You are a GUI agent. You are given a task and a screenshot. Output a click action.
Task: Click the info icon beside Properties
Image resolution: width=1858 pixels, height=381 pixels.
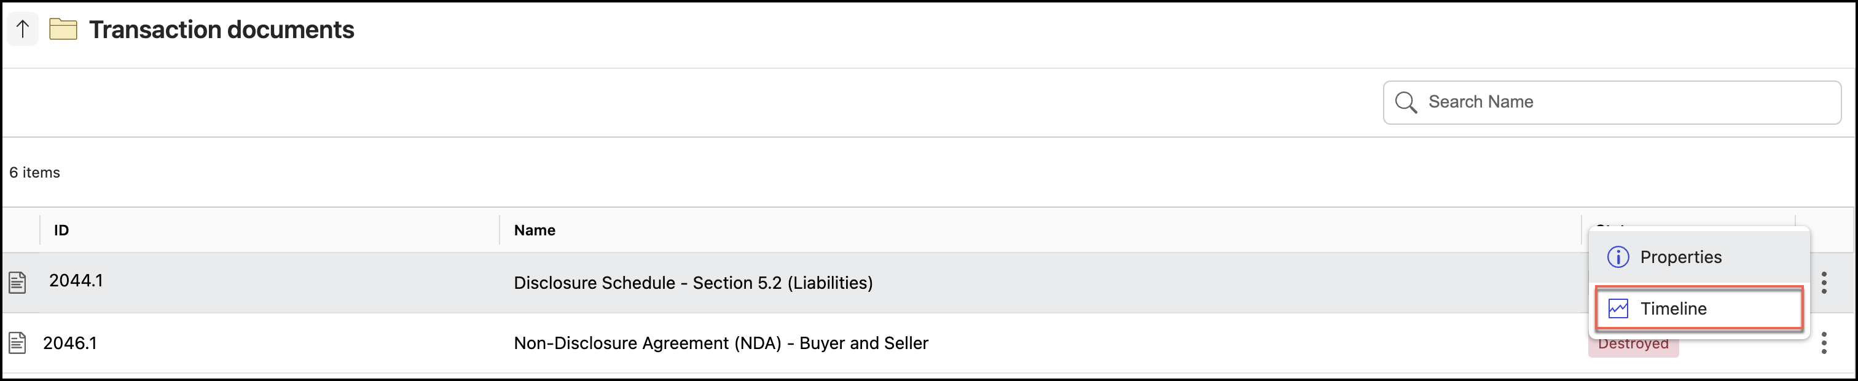[x=1618, y=257]
